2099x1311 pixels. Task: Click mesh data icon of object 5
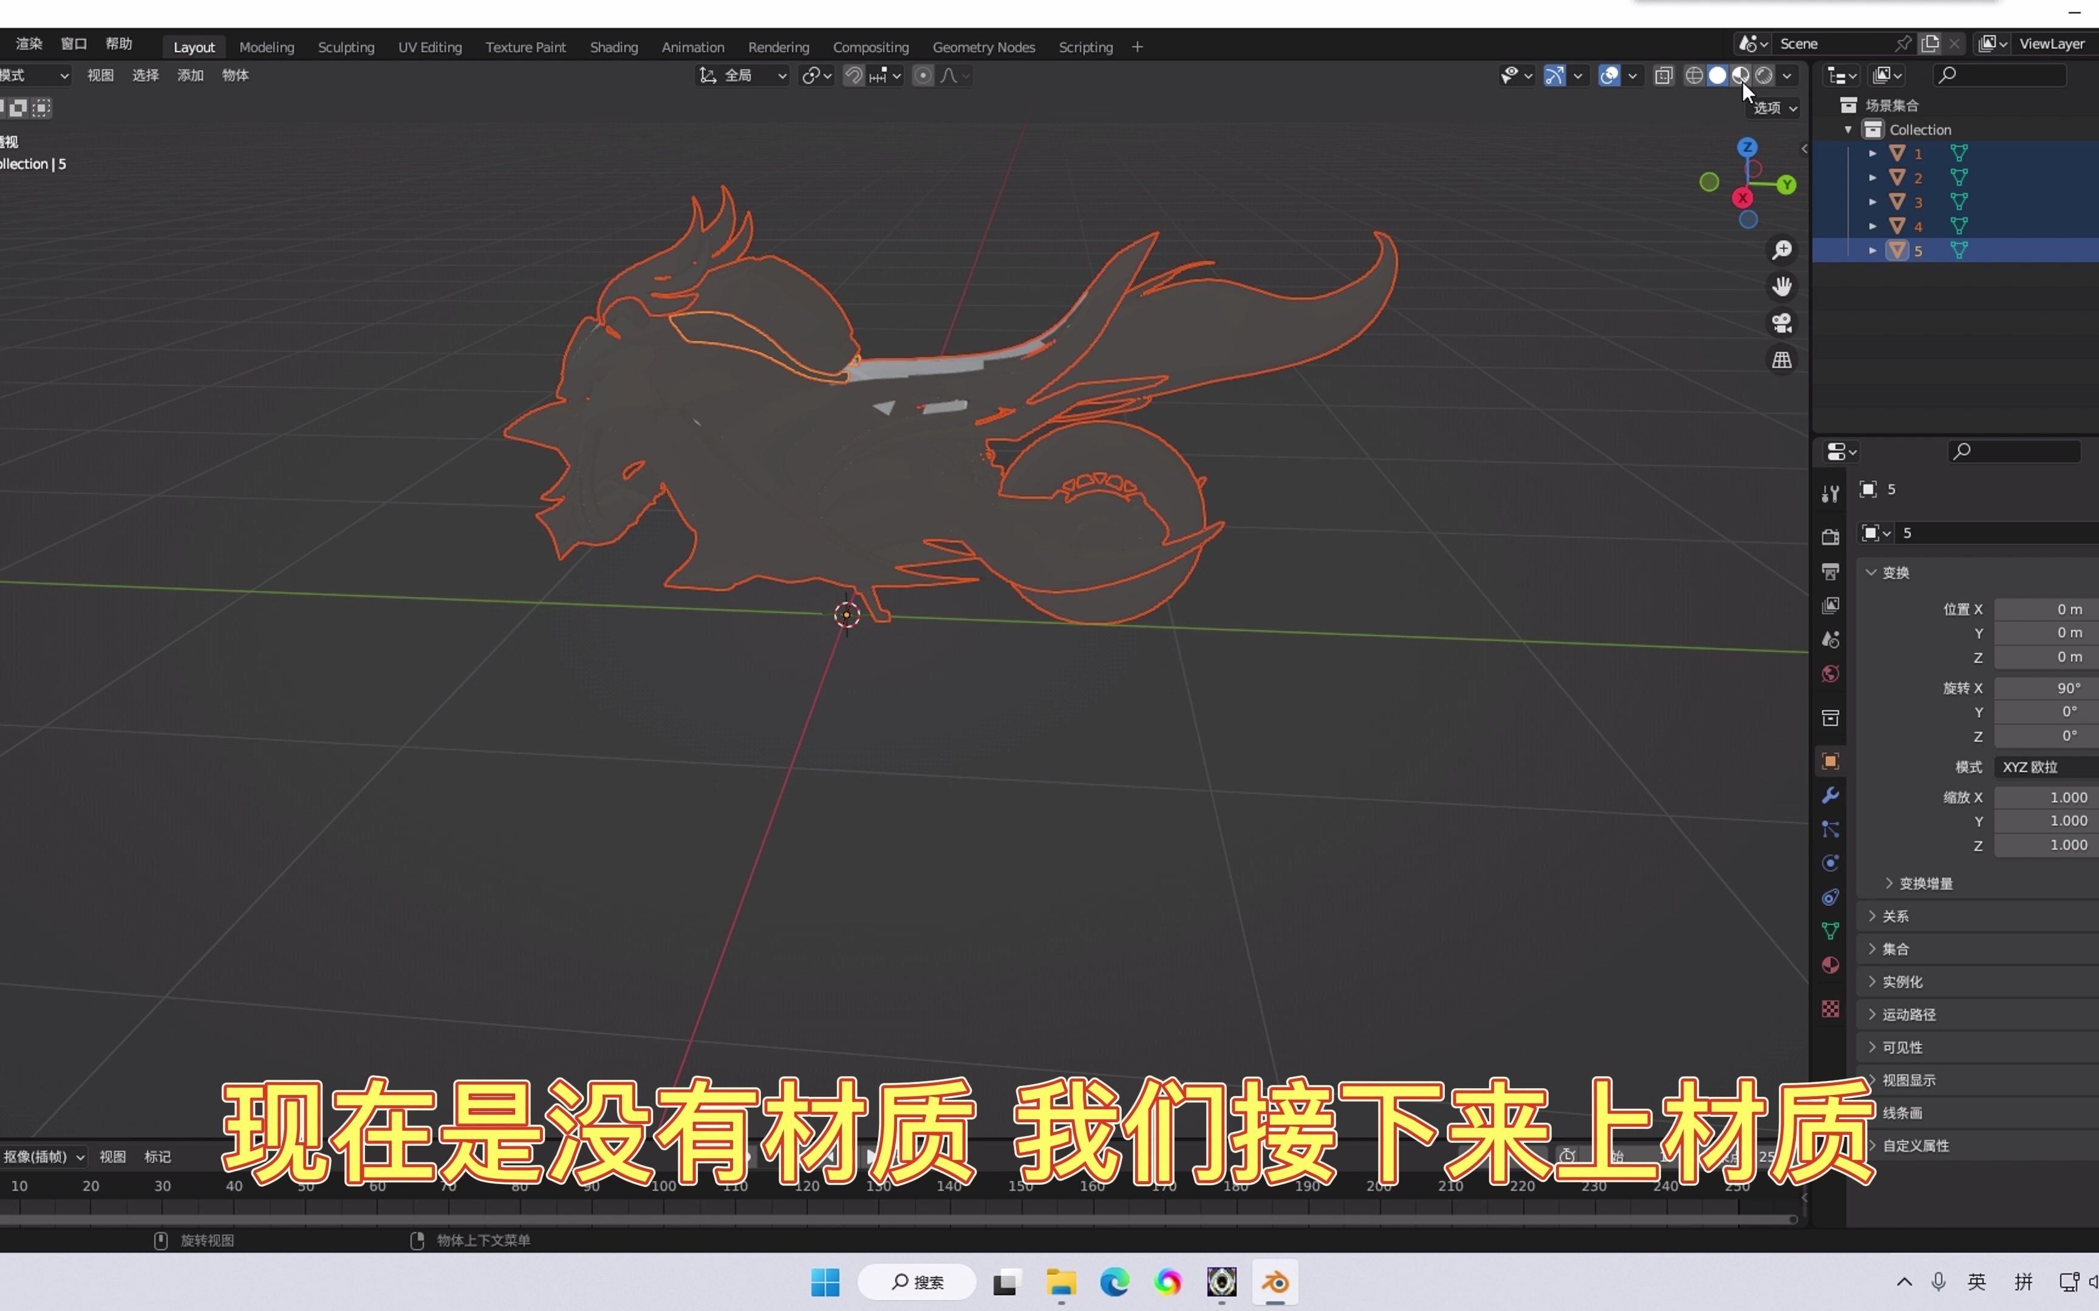[x=1959, y=251]
